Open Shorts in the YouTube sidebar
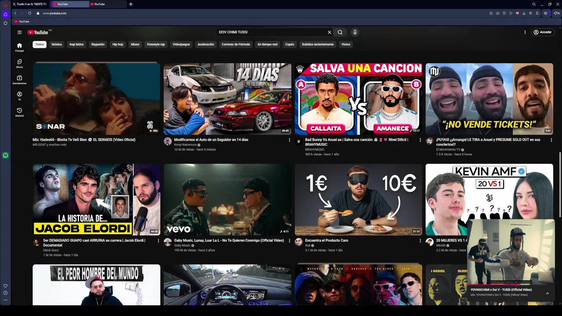This screenshot has width=562, height=316. click(19, 64)
